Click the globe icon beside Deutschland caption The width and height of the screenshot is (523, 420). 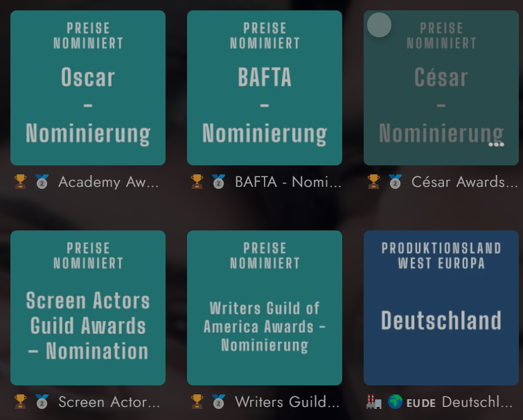[394, 402]
